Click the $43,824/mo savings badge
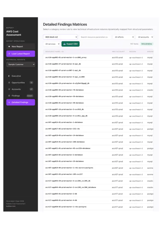Image resolution: width=162 pixels, height=229 pixels. coord(147,44)
